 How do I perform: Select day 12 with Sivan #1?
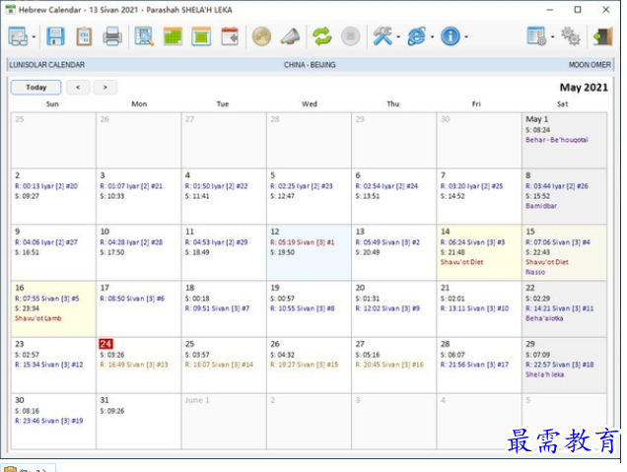[x=309, y=252]
